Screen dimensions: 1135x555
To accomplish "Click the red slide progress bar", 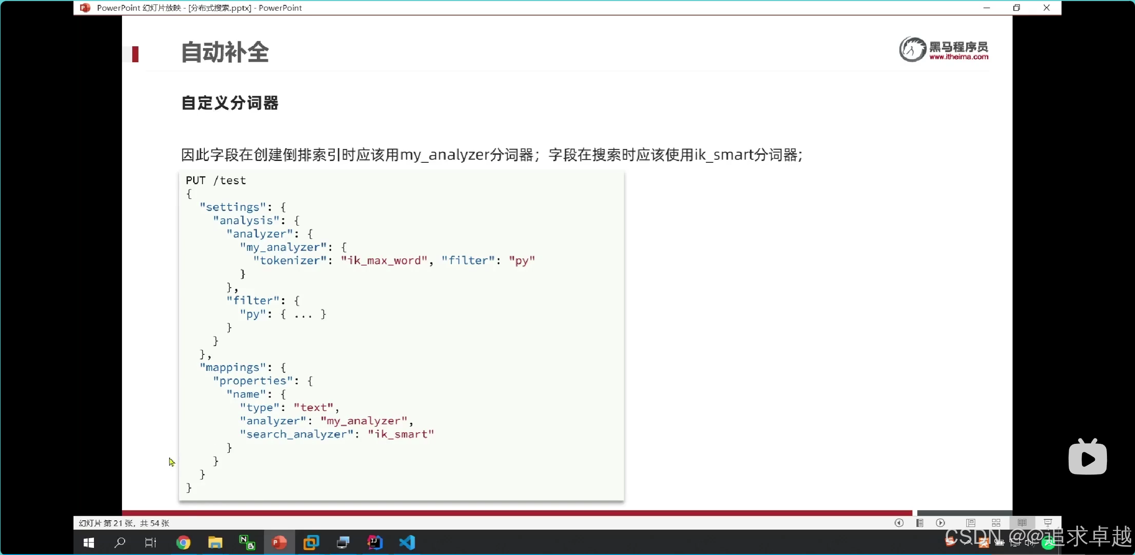I will [517, 513].
